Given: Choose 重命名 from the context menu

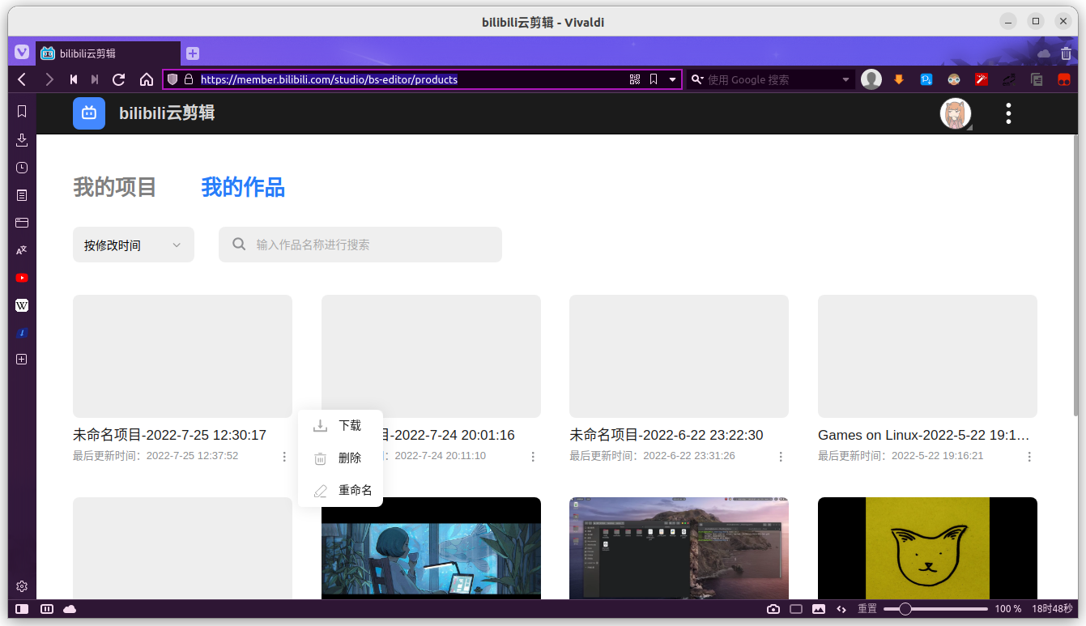Looking at the screenshot, I should pos(340,491).
